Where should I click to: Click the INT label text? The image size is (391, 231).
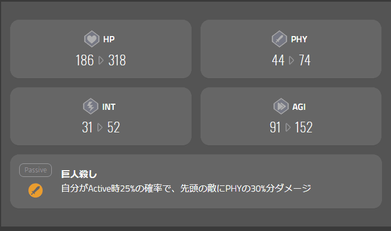pos(109,107)
